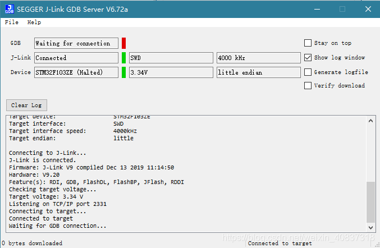The height and width of the screenshot is (248, 380).
Task: Enable the Stay on top checkbox
Action: pyautogui.click(x=308, y=43)
